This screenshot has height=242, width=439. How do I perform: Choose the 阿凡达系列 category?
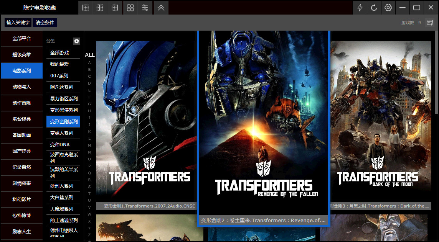(x=61, y=87)
